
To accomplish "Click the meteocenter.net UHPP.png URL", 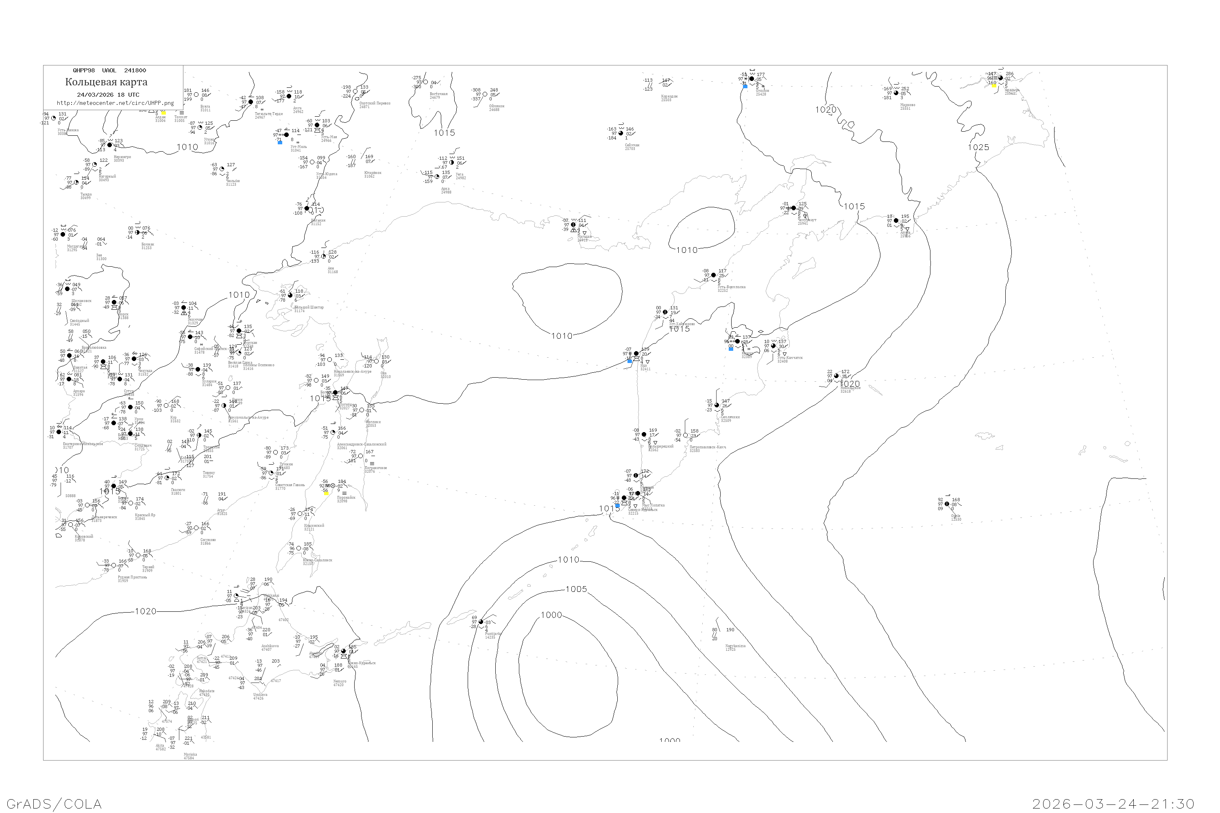I will [x=115, y=103].
